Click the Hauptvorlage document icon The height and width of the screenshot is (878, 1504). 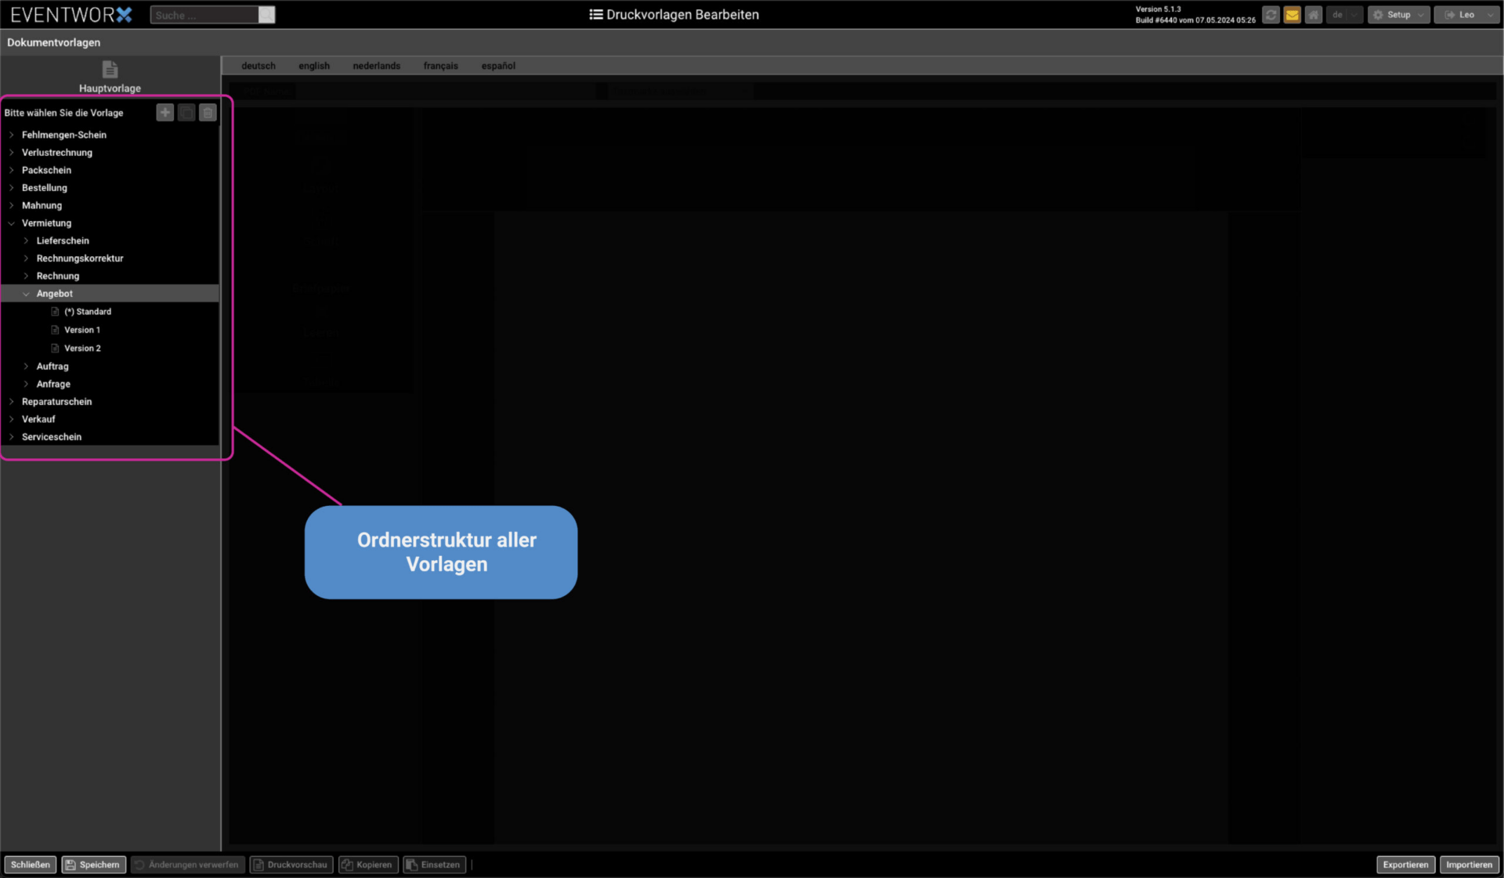tap(110, 70)
